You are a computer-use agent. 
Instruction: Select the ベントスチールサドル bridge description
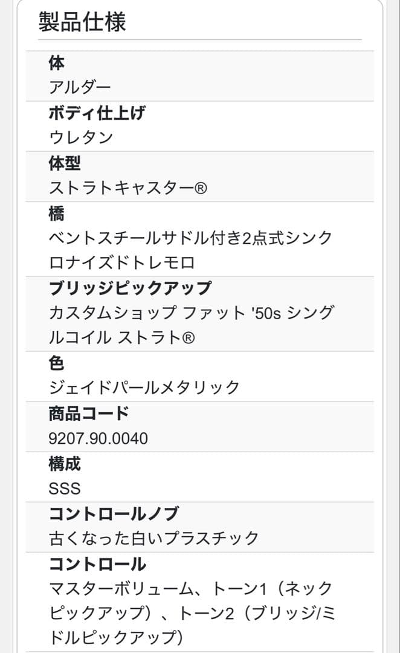[x=190, y=250]
